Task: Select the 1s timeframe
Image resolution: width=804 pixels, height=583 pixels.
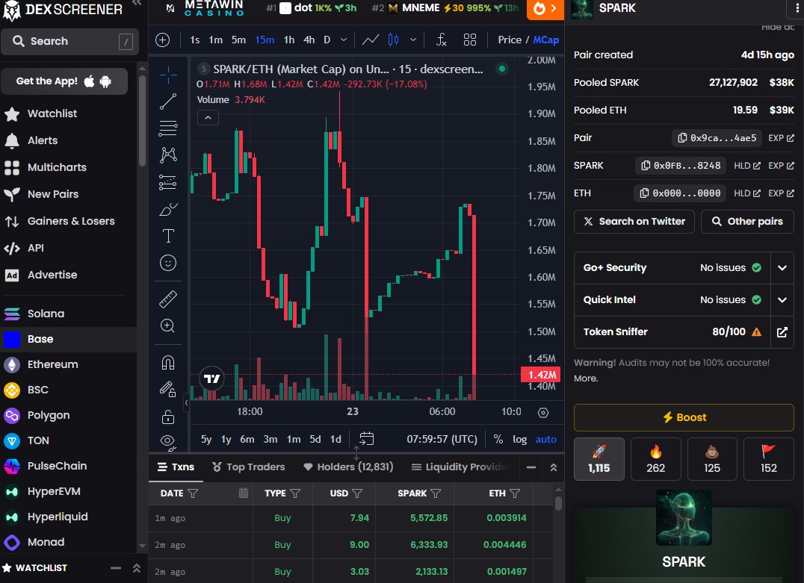Action: pos(195,40)
